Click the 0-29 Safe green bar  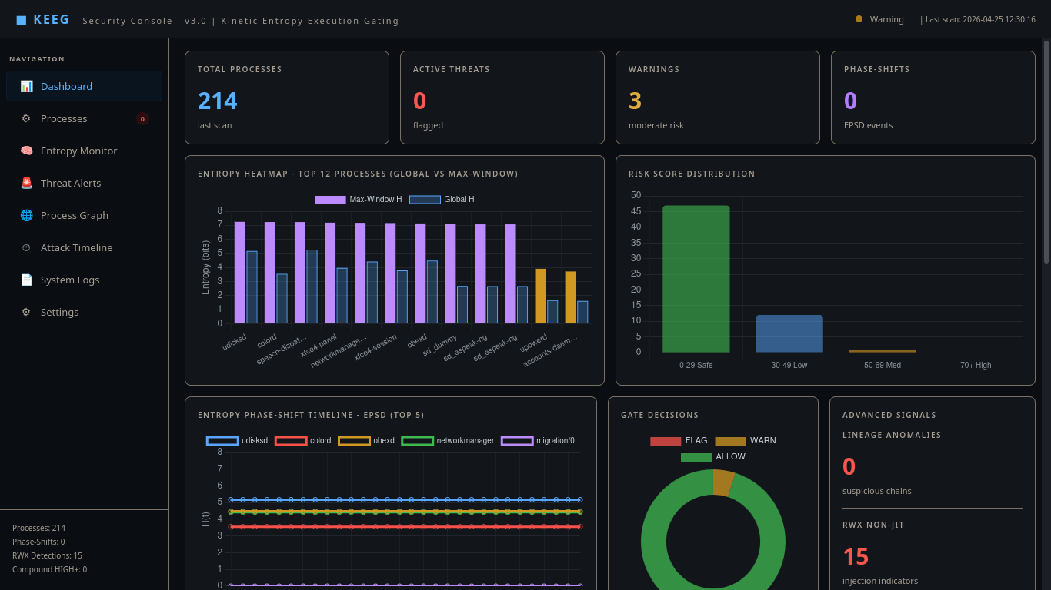click(x=696, y=279)
